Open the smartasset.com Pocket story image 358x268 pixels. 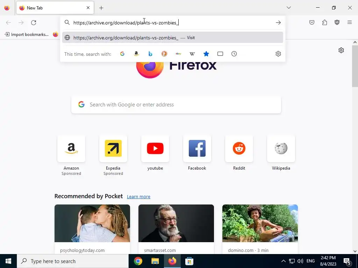tap(176, 223)
